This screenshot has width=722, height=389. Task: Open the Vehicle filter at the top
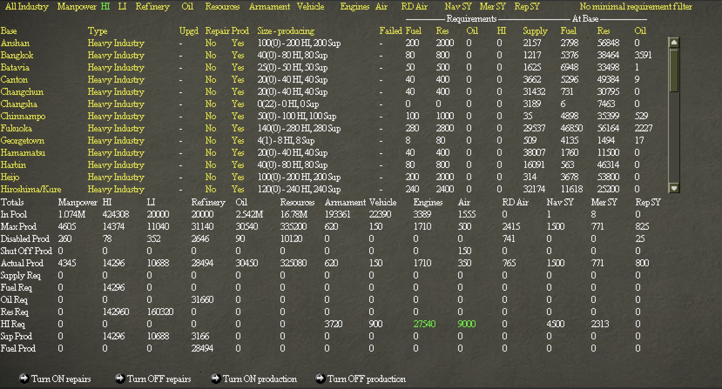point(310,7)
